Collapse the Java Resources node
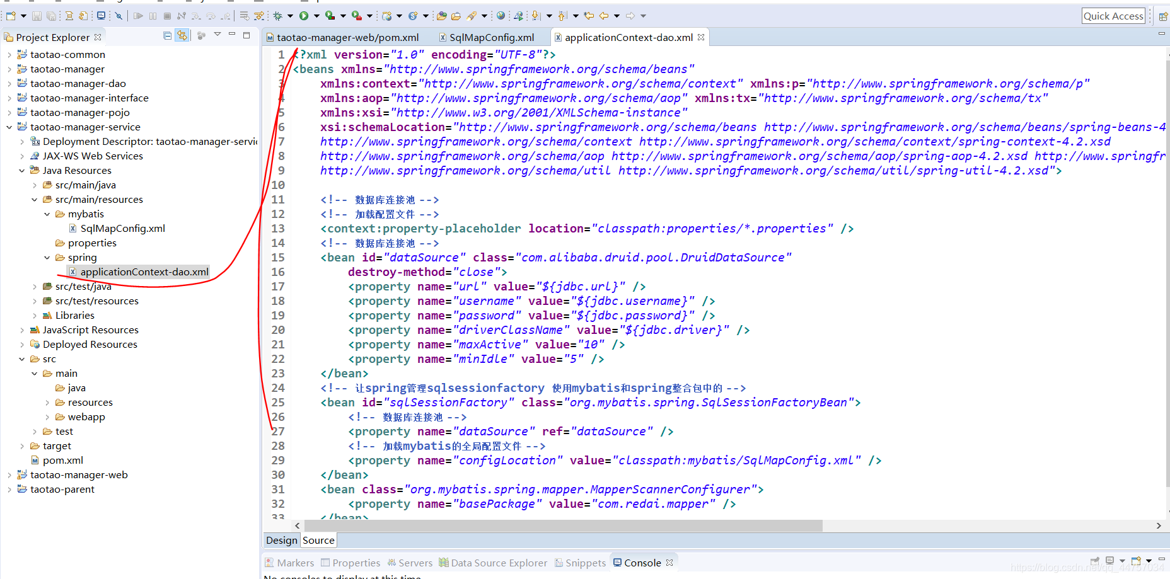This screenshot has height=579, width=1170. (x=22, y=171)
